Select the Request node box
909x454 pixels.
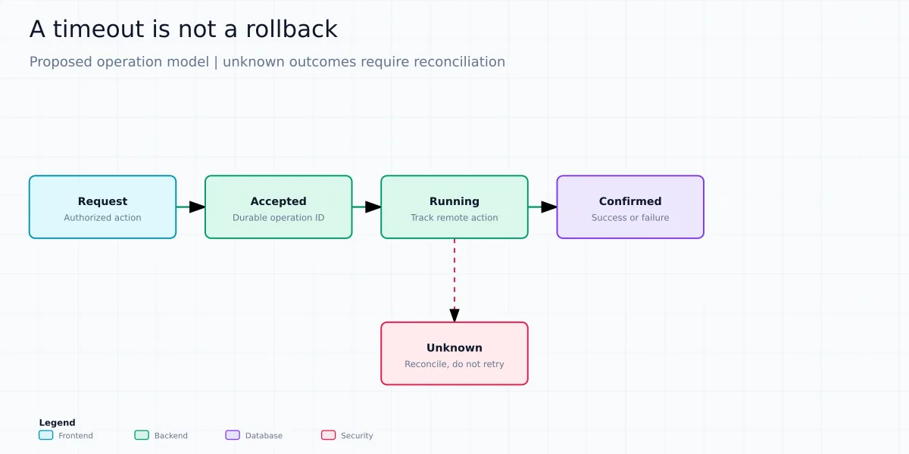tap(102, 207)
